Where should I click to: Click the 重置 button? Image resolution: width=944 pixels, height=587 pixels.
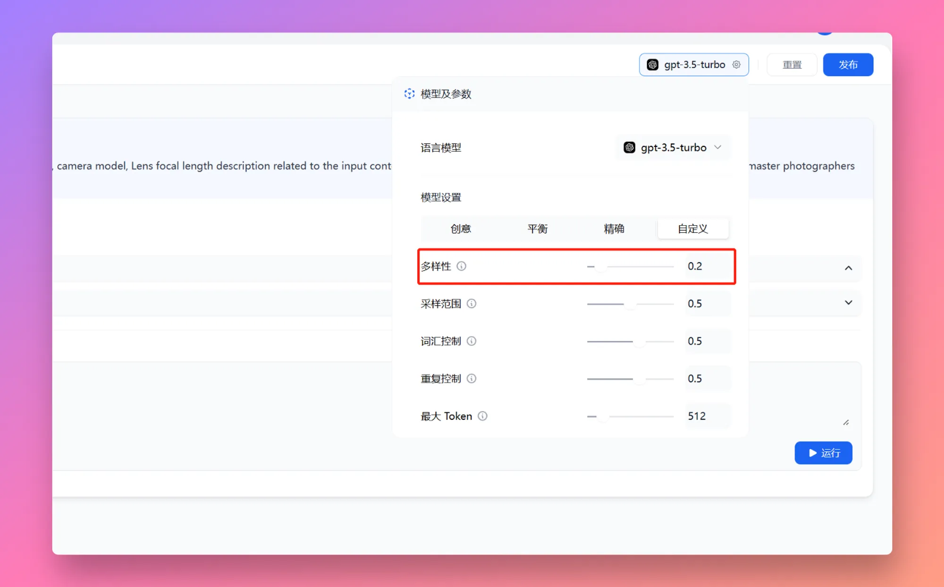(x=792, y=65)
